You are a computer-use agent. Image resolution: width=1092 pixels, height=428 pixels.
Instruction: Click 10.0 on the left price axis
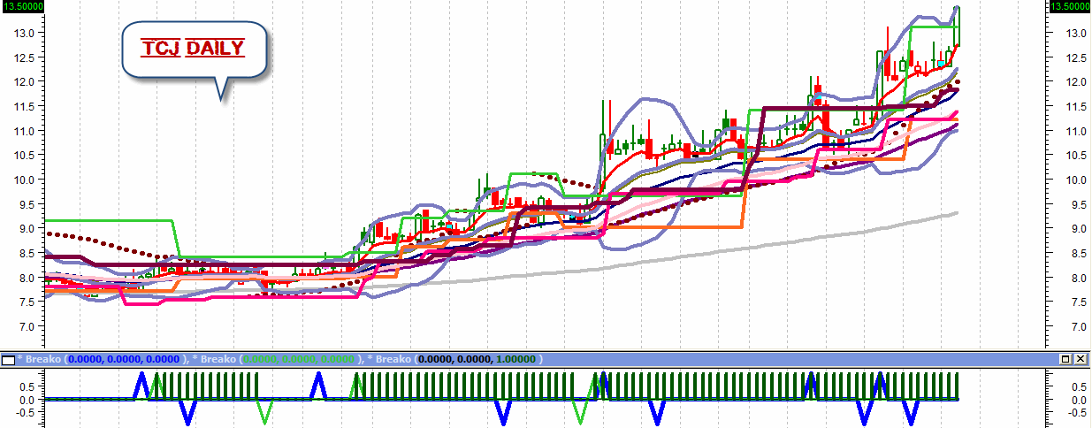23,180
